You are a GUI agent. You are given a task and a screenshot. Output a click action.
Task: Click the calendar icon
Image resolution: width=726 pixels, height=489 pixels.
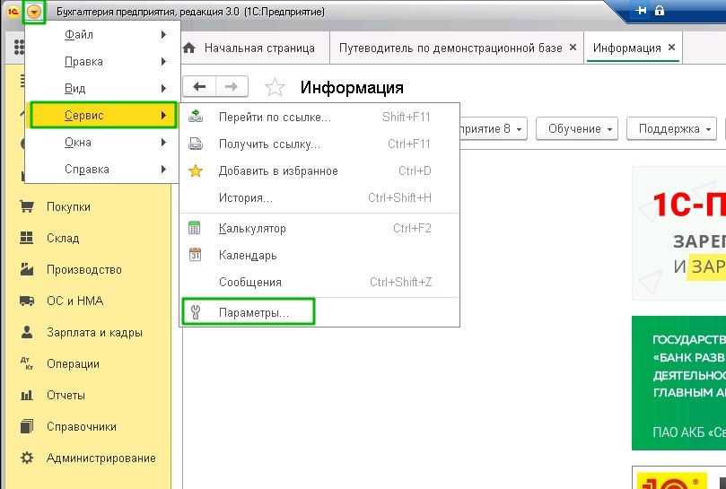click(195, 255)
